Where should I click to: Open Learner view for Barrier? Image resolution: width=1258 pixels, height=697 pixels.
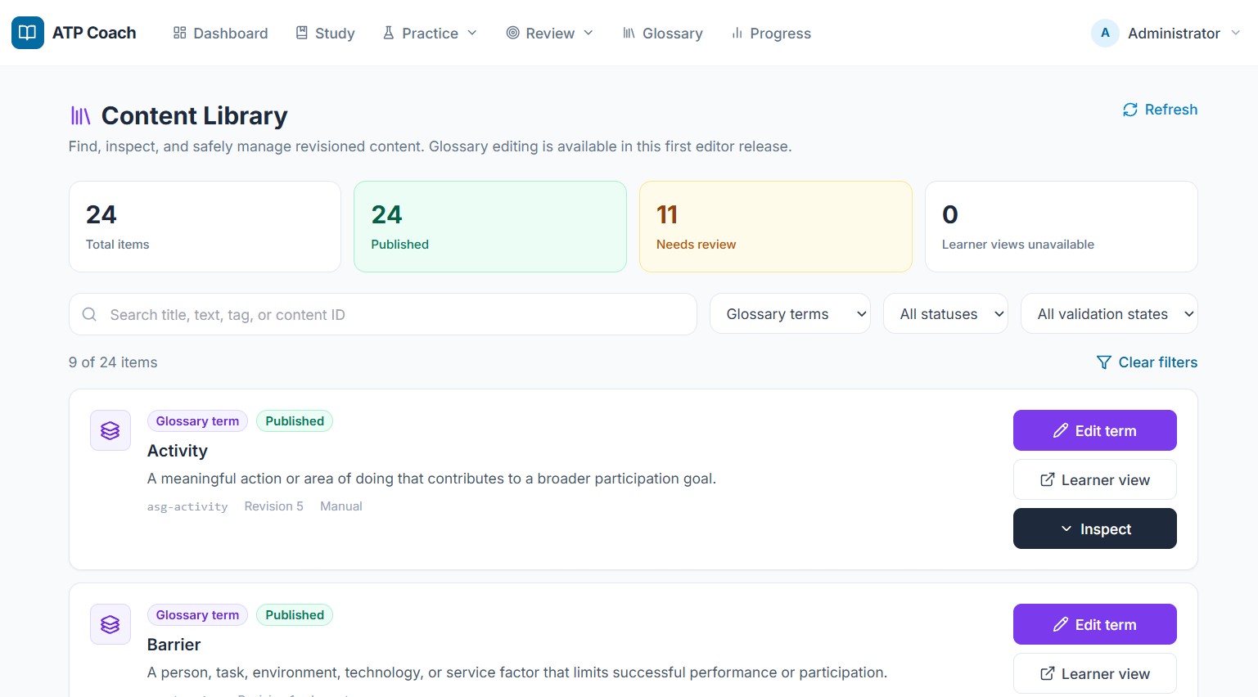1095,673
